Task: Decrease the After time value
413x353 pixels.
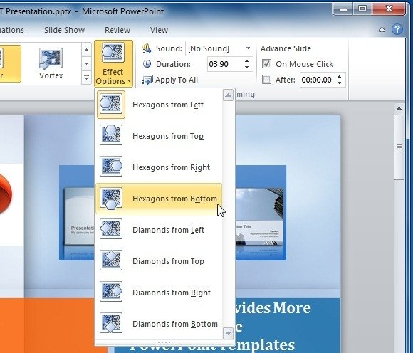Action: tap(339, 83)
